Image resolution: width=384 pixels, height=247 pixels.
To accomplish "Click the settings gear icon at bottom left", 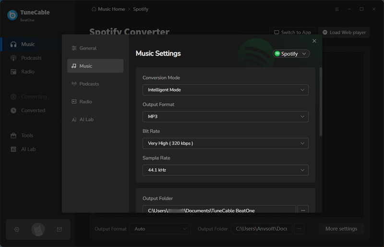I will coord(17,229).
